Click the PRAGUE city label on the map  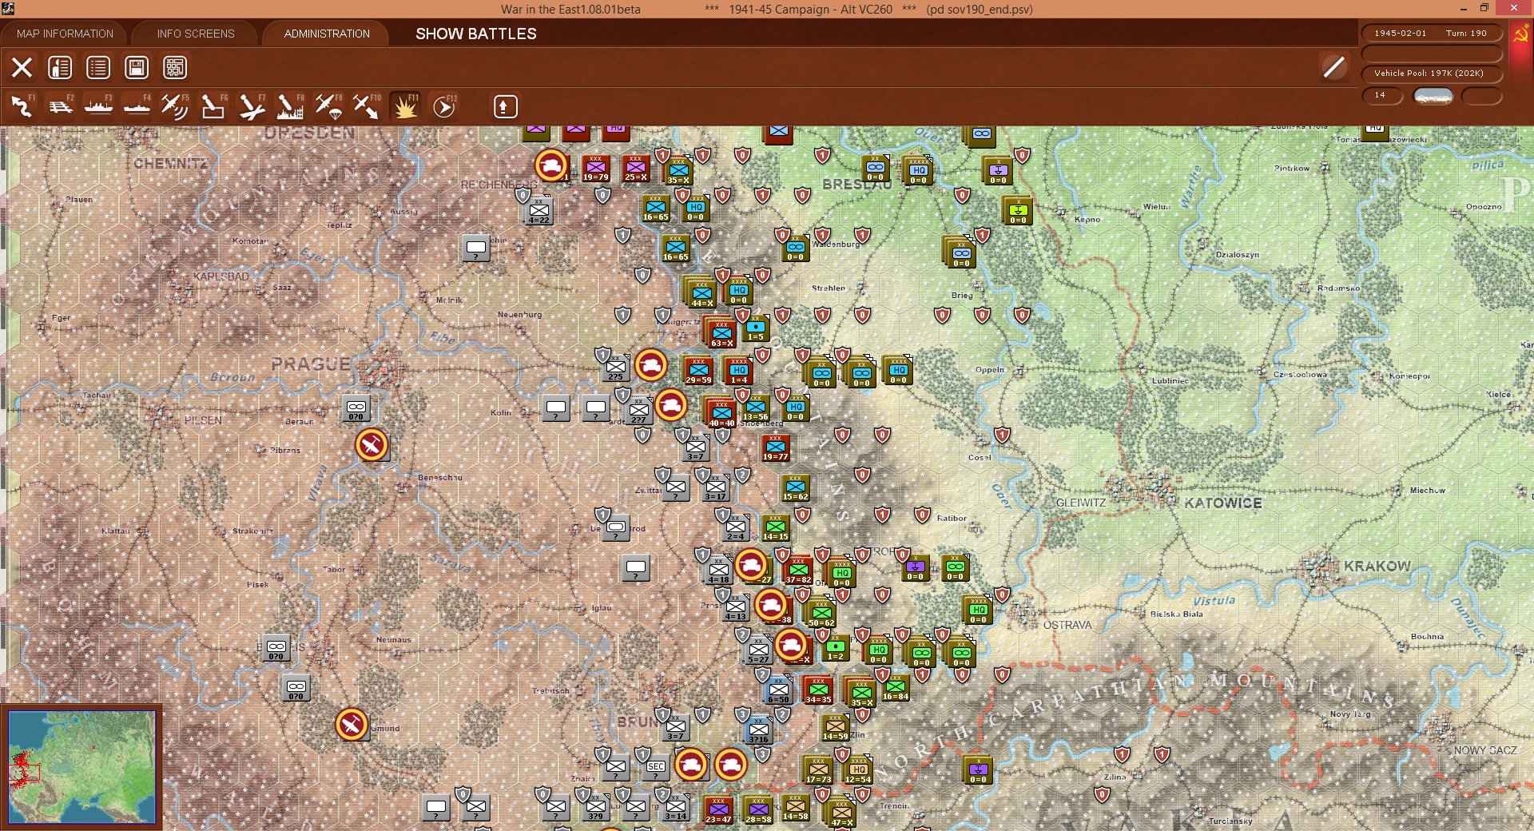click(x=311, y=364)
